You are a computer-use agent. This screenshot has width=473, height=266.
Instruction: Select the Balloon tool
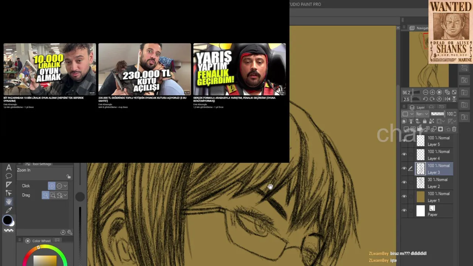coord(9,176)
